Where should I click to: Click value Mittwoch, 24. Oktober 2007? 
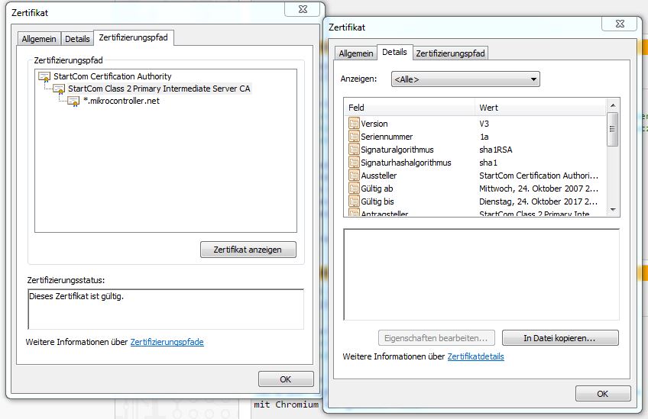tap(539, 189)
